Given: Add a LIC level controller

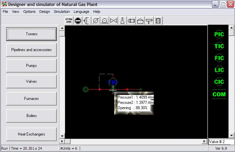Looking at the screenshot, I should (x=219, y=70).
